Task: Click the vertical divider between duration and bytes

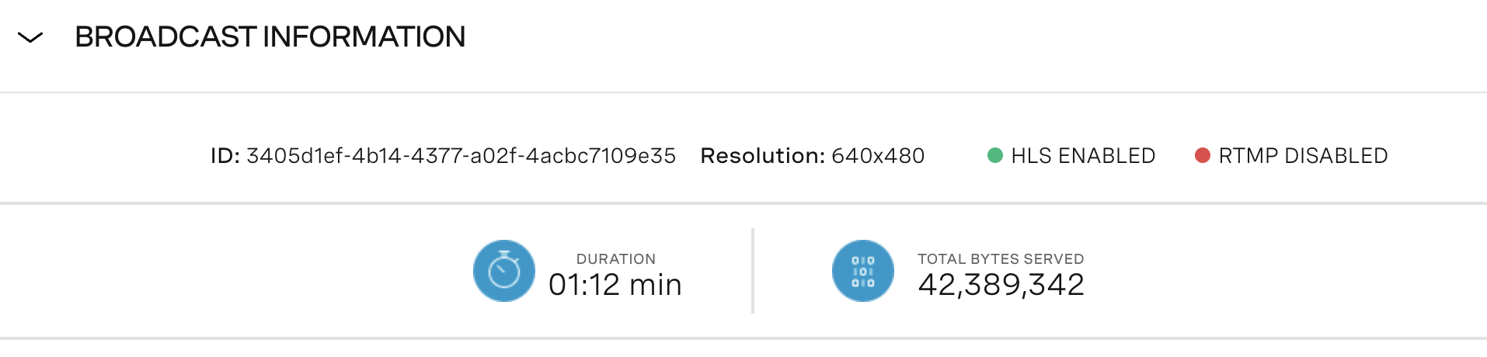Action: click(753, 271)
